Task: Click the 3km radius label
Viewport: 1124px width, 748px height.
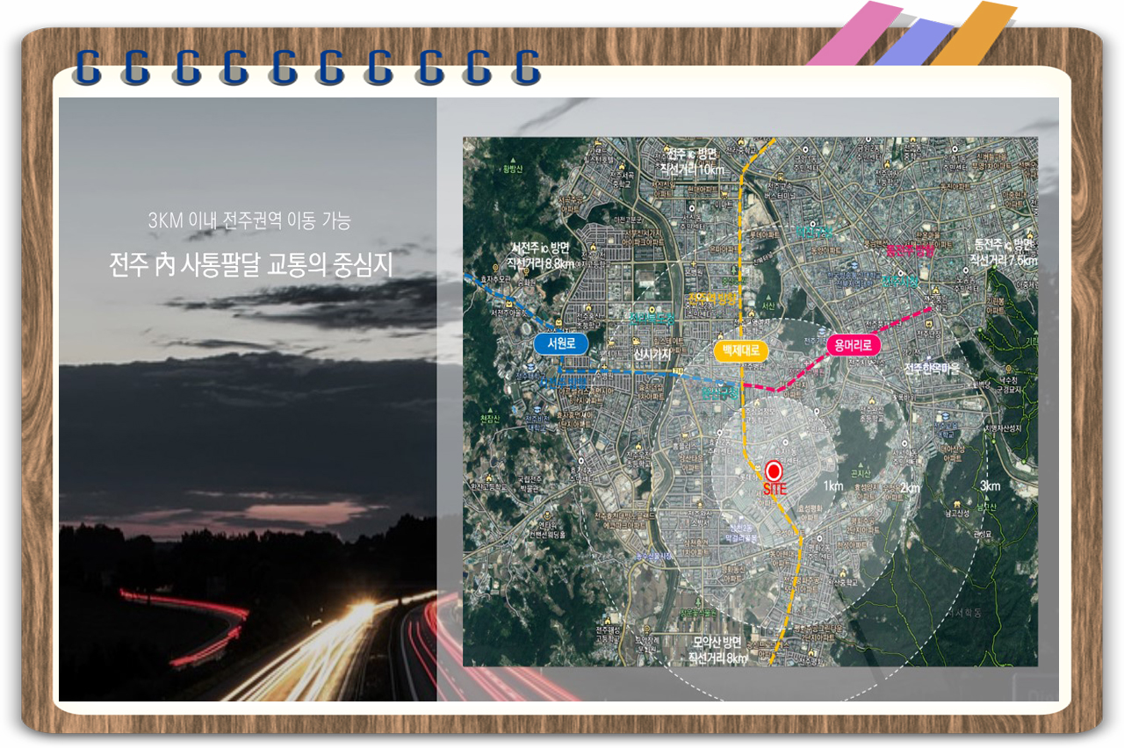Action: pos(990,485)
